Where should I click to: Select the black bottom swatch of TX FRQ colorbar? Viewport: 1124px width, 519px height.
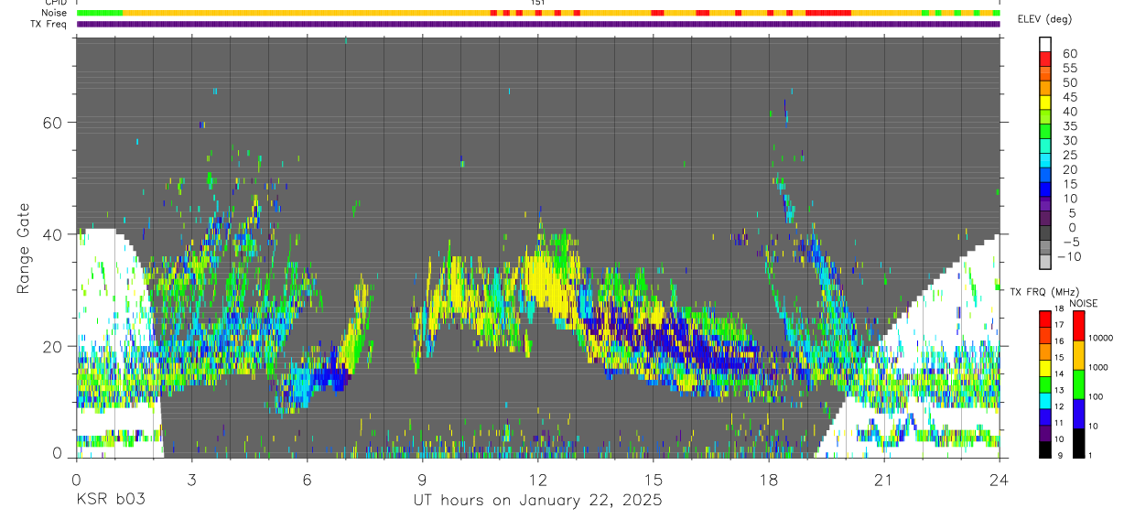[1045, 450]
